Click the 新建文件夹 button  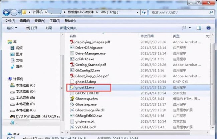click(x=68, y=28)
